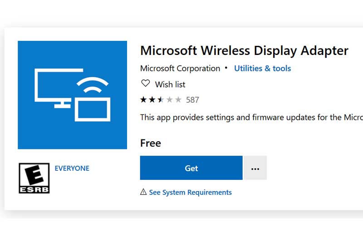363x242 pixels.
Task: Click the Wireless Display Adapter app tile
Action: pyautogui.click(x=73, y=95)
